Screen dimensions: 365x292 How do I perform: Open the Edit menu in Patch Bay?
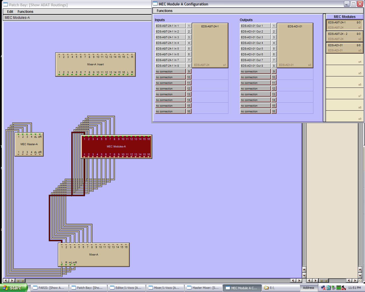point(10,12)
